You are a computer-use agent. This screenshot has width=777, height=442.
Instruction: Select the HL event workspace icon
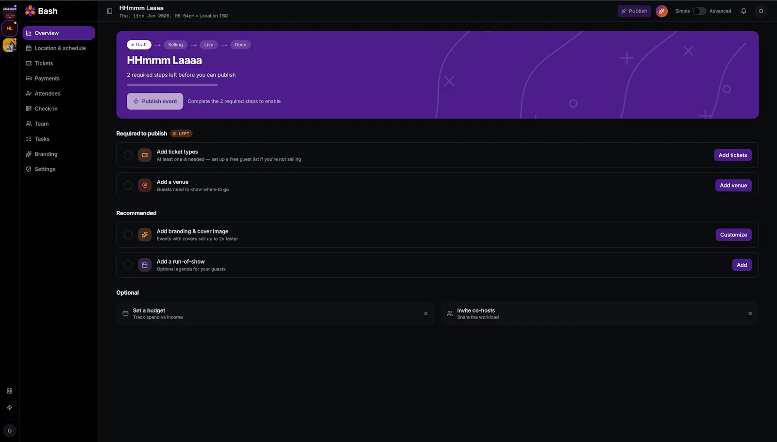click(10, 29)
